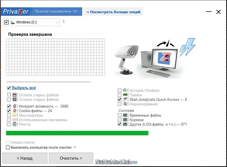
Task: Click the Другое (LOG-файлы) monitor icon
Action: click(125, 124)
